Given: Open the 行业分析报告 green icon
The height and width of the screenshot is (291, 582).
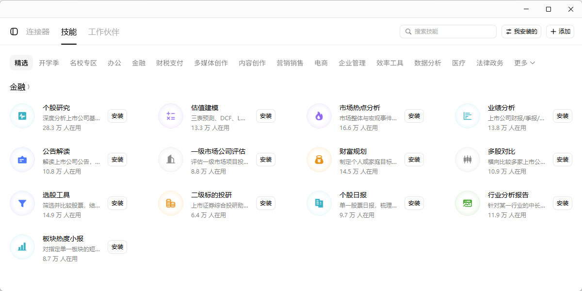Looking at the screenshot, I should (468, 203).
